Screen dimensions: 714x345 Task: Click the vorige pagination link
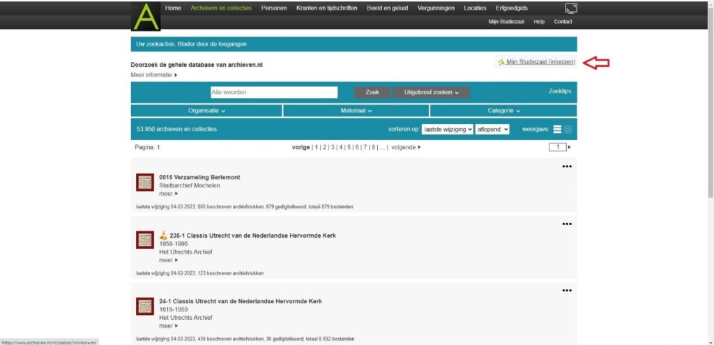301,148
